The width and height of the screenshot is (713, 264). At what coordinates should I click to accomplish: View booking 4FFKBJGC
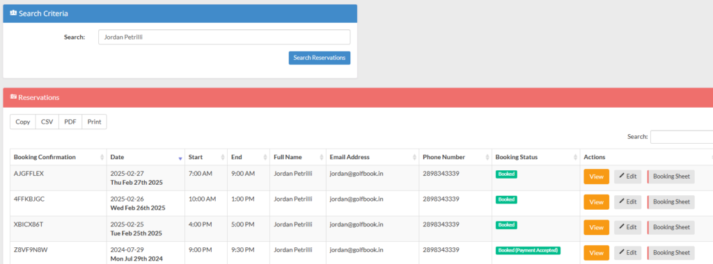point(596,202)
